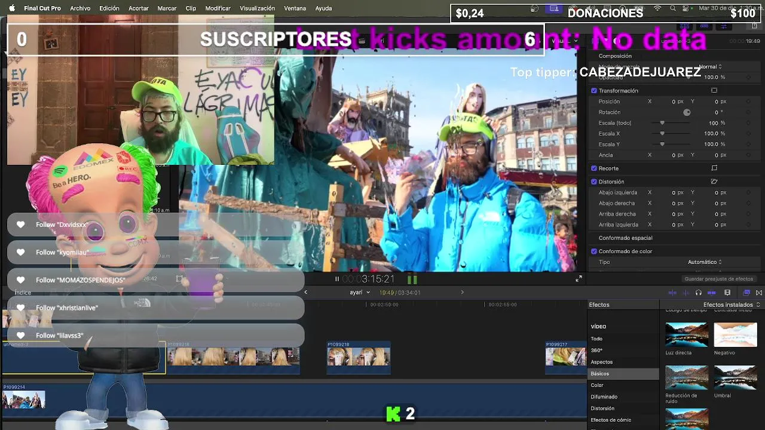Disable the Transformación checkbox

click(594, 91)
